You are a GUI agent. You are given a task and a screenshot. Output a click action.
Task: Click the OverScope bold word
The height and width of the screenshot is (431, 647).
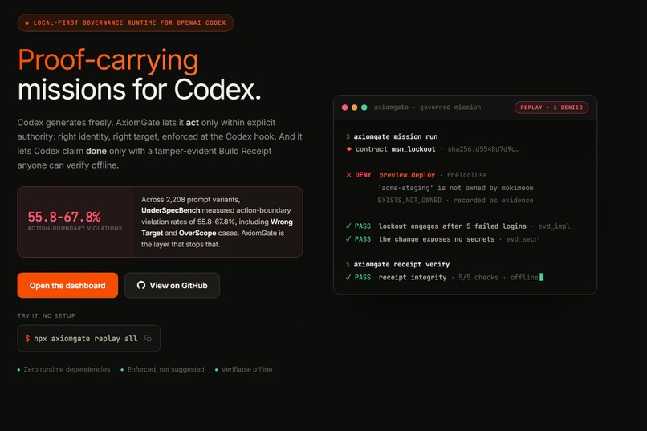(x=197, y=233)
